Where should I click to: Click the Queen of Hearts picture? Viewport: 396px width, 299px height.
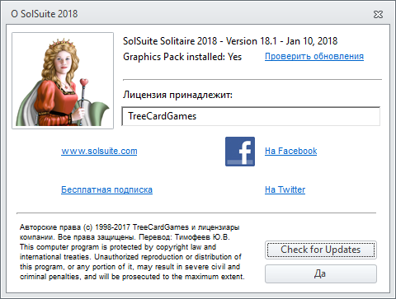(x=63, y=81)
